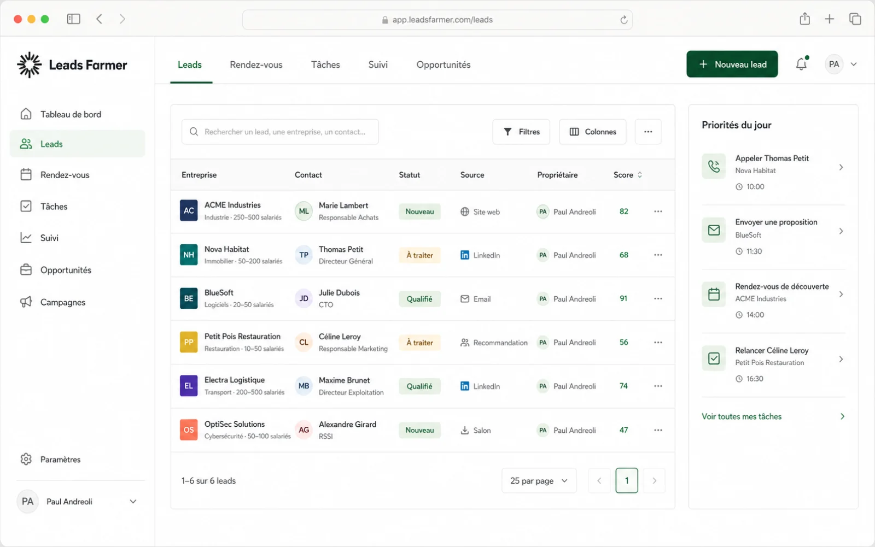
Task: Select Leads in the left sidebar
Action: tap(77, 144)
